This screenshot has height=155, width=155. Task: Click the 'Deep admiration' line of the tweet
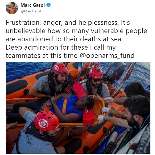pyautogui.click(x=61, y=47)
